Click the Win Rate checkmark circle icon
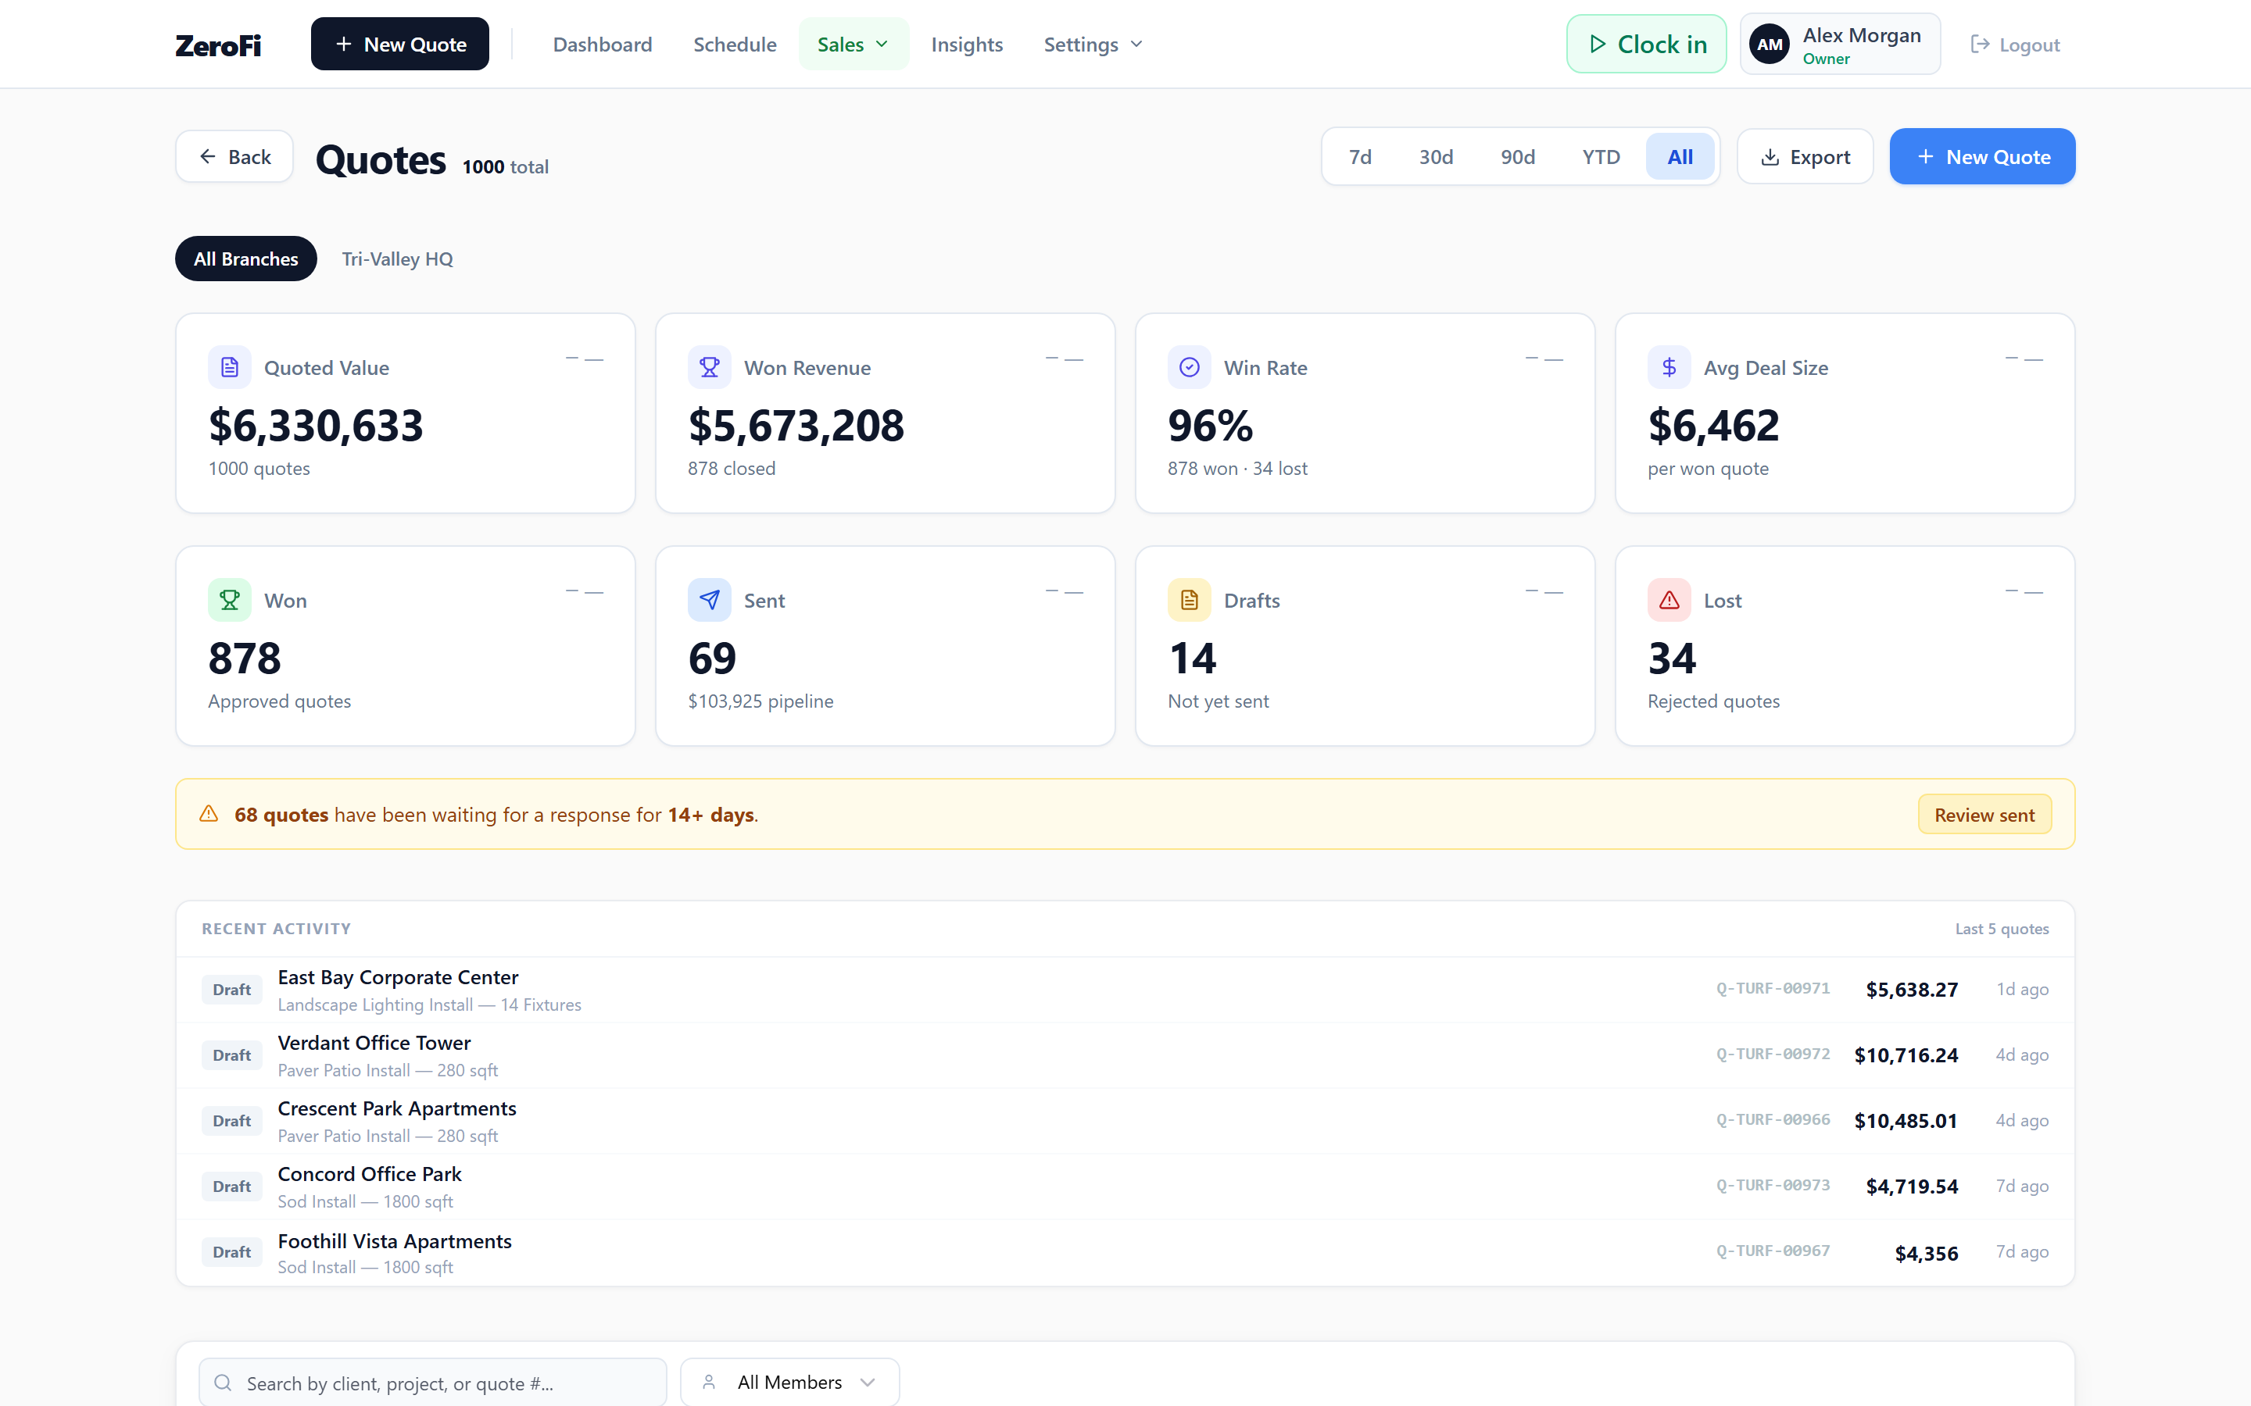The height and width of the screenshot is (1406, 2251). [1190, 367]
